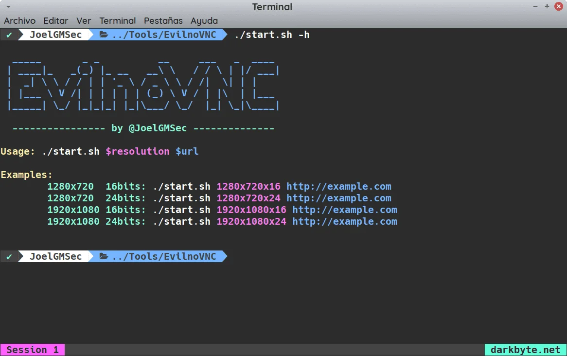The image size is (567, 356).
Task: Click the window menu arrow in title bar
Action: tap(8, 6)
